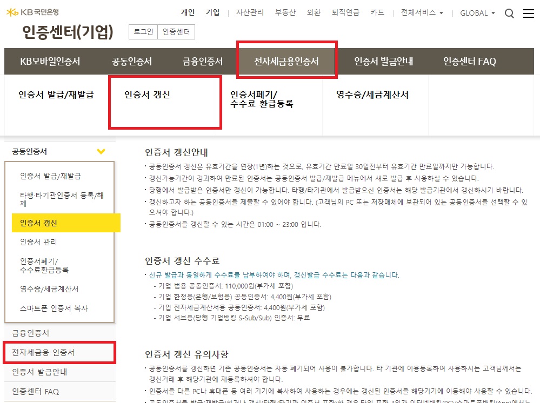The height and width of the screenshot is (403, 540).
Task: Collapse the 공동인증서 sidebar section chevron
Action: coord(101,151)
